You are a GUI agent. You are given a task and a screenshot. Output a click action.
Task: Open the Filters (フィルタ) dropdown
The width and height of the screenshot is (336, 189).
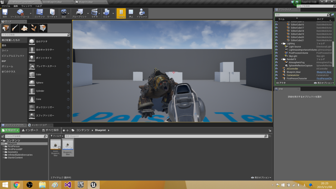pos(57,136)
